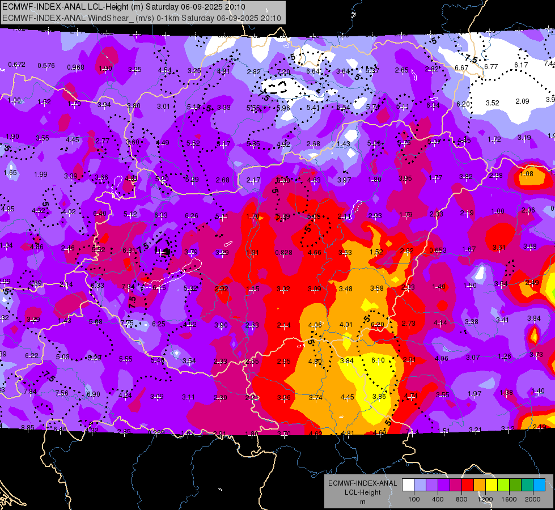This screenshot has width=555, height=510.
Task: Click the yellow legend swatch
Action: [x=492, y=485]
